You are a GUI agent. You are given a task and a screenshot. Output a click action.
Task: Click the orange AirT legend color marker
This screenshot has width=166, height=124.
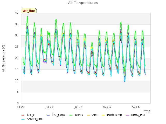[88, 115]
